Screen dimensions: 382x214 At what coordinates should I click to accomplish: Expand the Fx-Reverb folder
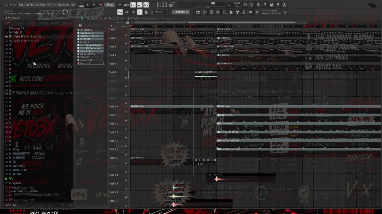point(15,174)
